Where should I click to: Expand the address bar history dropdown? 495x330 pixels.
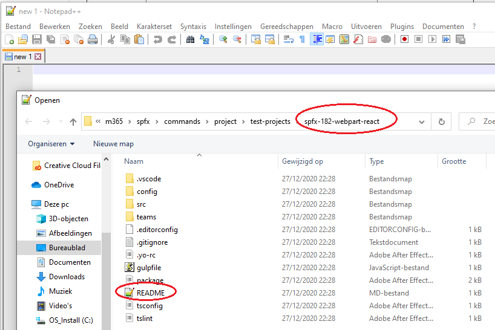point(422,122)
